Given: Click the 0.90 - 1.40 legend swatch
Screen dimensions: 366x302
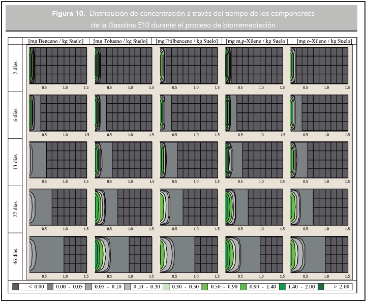Looking at the screenshot, I should 243,287.
